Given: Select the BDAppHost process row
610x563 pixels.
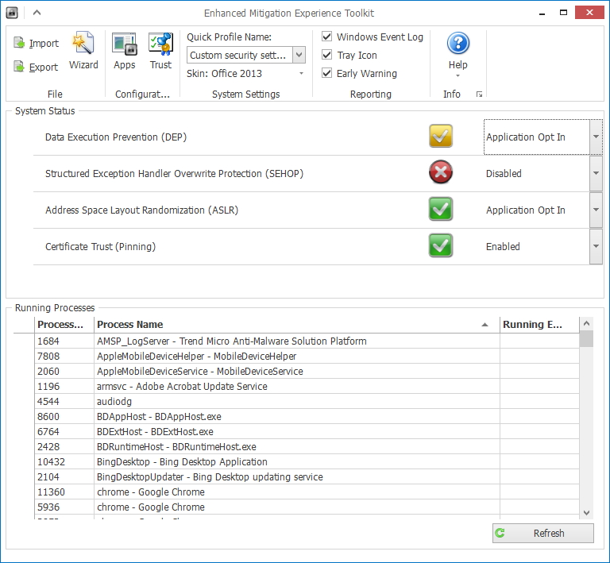Looking at the screenshot, I should tap(307, 416).
